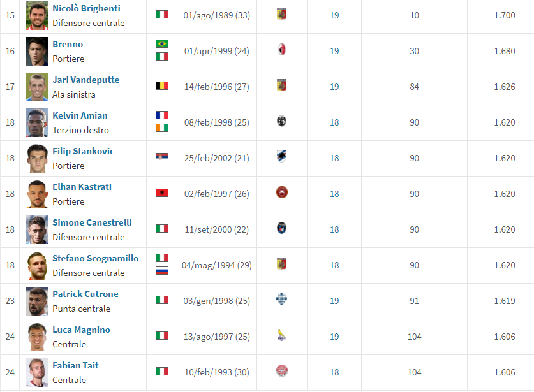The height and width of the screenshot is (392, 534).
Task: Click Filip Stankovic's player photo
Action: (38, 158)
